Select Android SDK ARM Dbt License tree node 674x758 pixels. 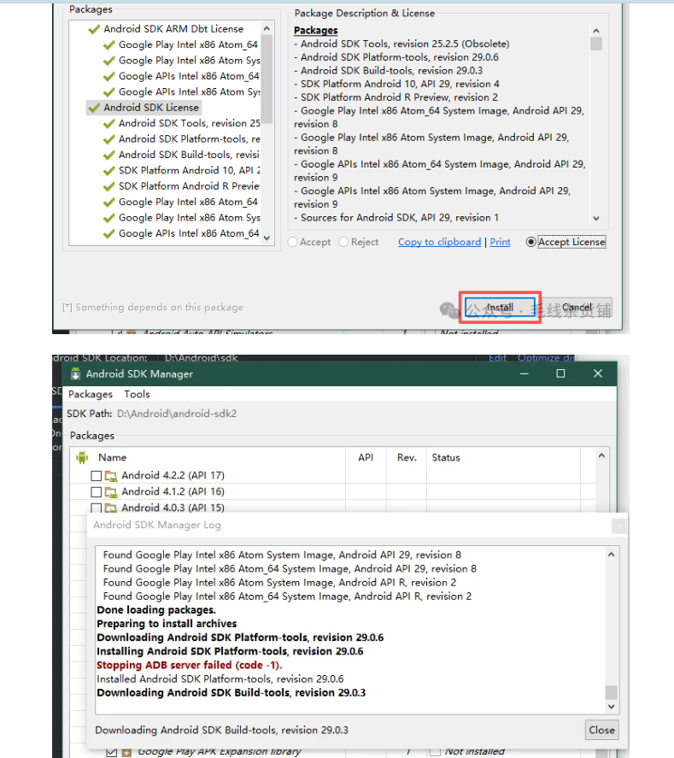(173, 29)
